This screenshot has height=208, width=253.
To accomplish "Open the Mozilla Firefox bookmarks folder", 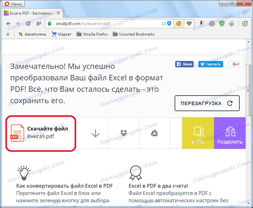I will pos(92,34).
